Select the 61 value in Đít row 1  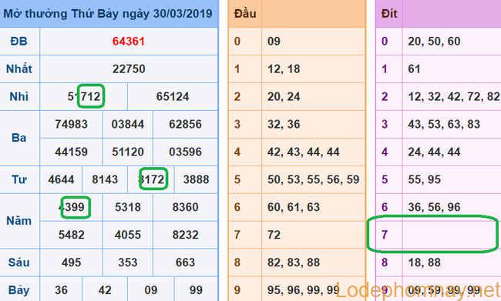pyautogui.click(x=414, y=69)
